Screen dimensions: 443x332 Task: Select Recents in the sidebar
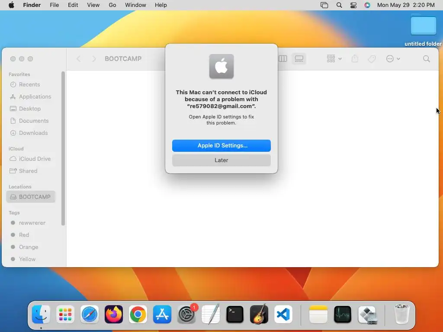coord(31,84)
